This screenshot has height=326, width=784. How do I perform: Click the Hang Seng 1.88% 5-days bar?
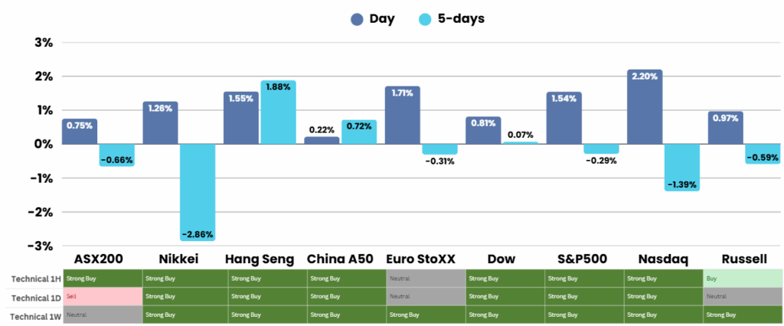tap(278, 112)
